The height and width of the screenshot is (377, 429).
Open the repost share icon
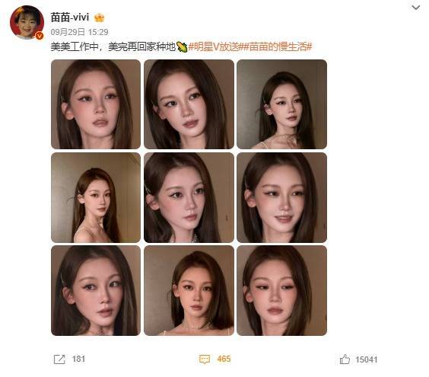(59, 359)
